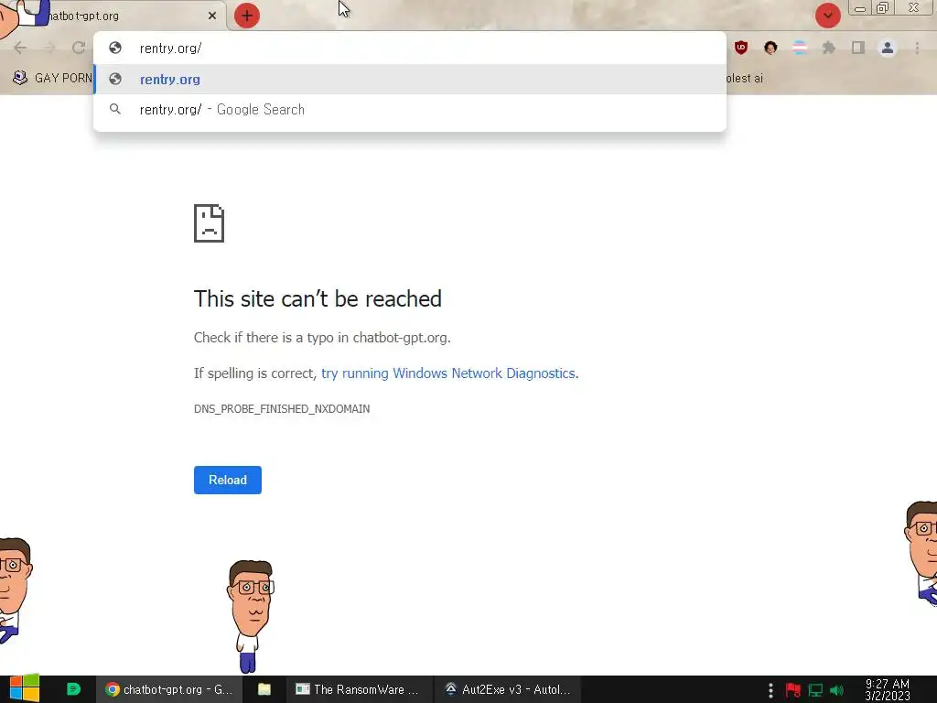Select the 'This site can't be reached' heading
Screen dimensions: 937x703
click(x=318, y=299)
